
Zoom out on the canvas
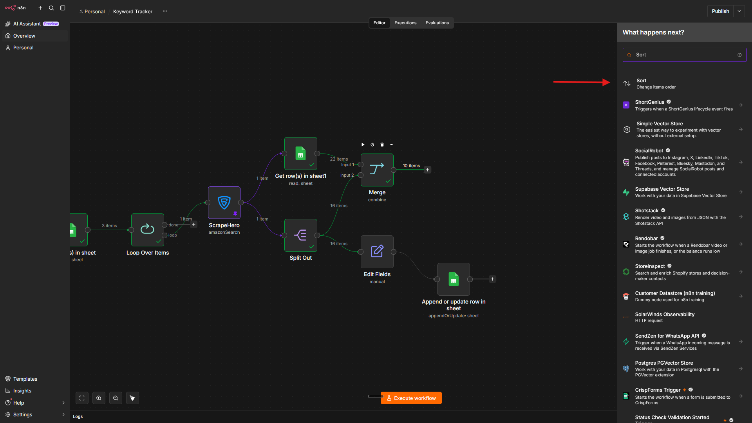(x=116, y=398)
